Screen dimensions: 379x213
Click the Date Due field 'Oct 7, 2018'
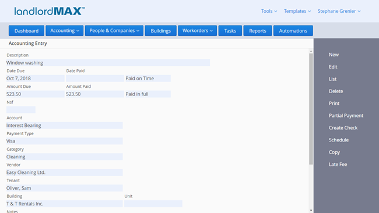36,79
